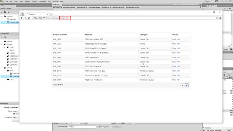The width and height of the screenshot is (233, 131).
Task: Add a new server action
Action: click(2, 12)
